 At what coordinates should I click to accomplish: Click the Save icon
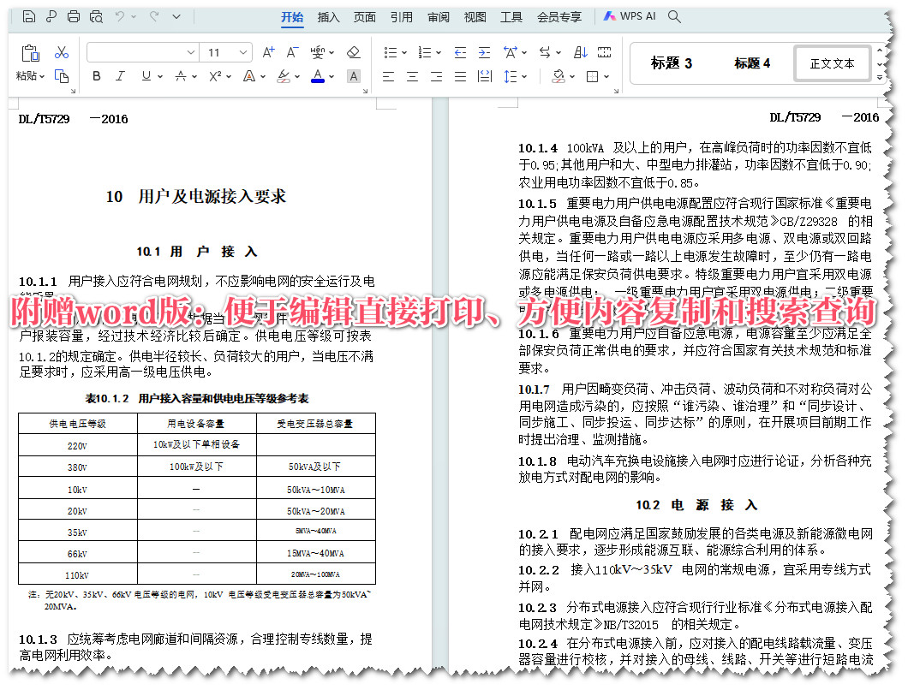click(29, 16)
